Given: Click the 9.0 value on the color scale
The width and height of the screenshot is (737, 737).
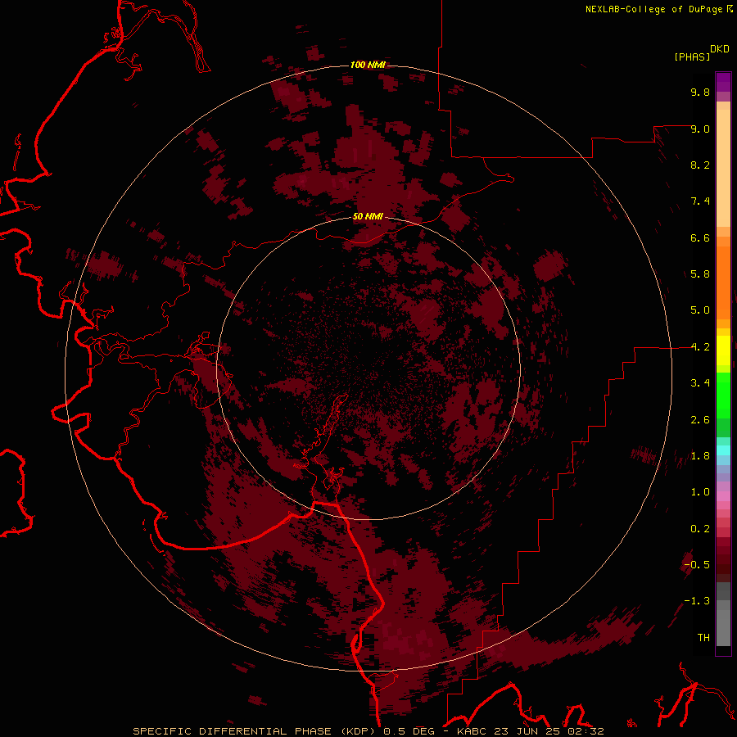Looking at the screenshot, I should pos(700,129).
